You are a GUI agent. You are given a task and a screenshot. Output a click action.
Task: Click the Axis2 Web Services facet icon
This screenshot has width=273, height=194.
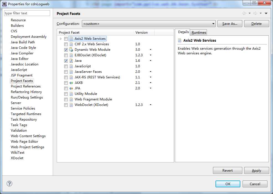click(x=71, y=39)
